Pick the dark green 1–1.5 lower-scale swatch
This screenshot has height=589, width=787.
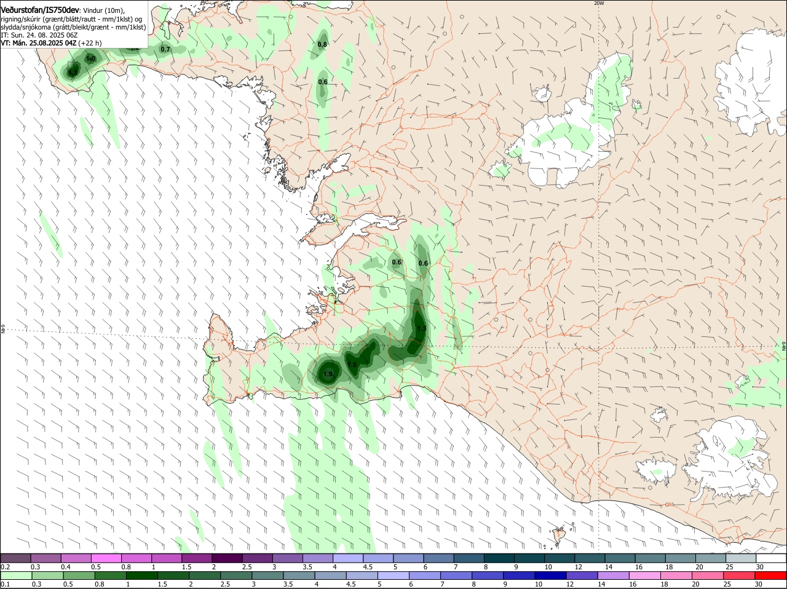click(x=141, y=575)
